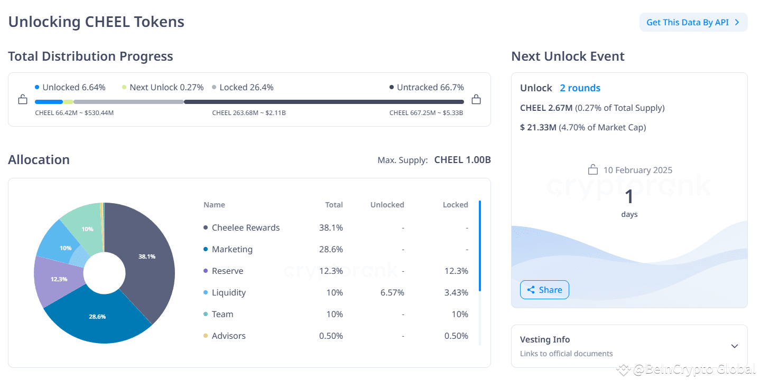760x381 pixels.
Task: Click the lock icon right of the progress bar
Action: (x=476, y=99)
